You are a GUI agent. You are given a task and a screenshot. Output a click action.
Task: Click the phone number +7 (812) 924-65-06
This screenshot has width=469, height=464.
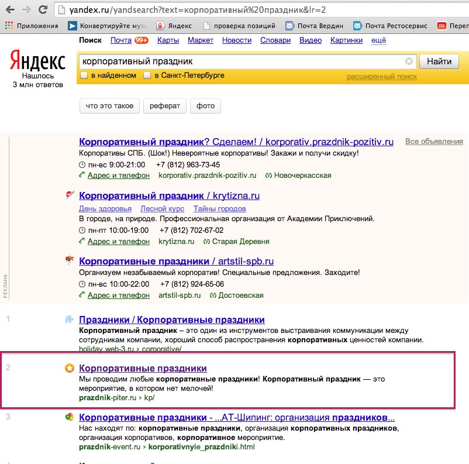pos(192,284)
